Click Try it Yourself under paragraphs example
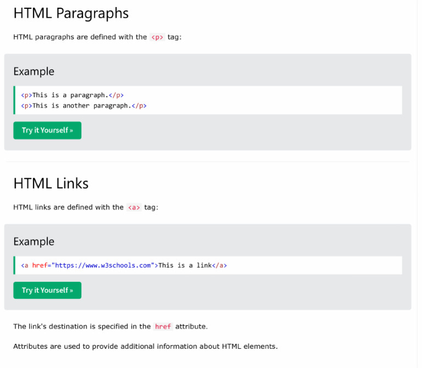Screen dimensions: 422x368 pos(47,131)
